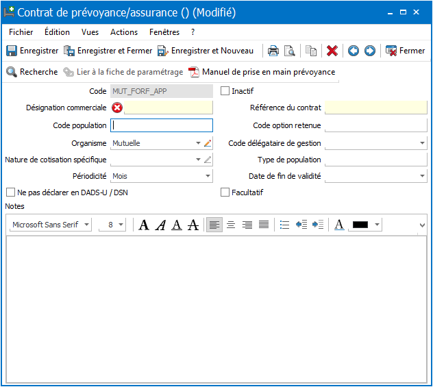Align notes text left

point(214,225)
